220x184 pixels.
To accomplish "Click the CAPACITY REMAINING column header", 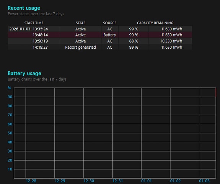I will [x=155, y=23].
